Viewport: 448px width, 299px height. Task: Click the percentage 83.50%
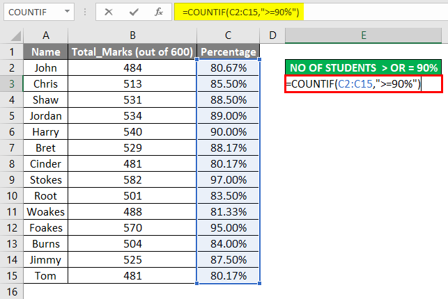pos(228,196)
